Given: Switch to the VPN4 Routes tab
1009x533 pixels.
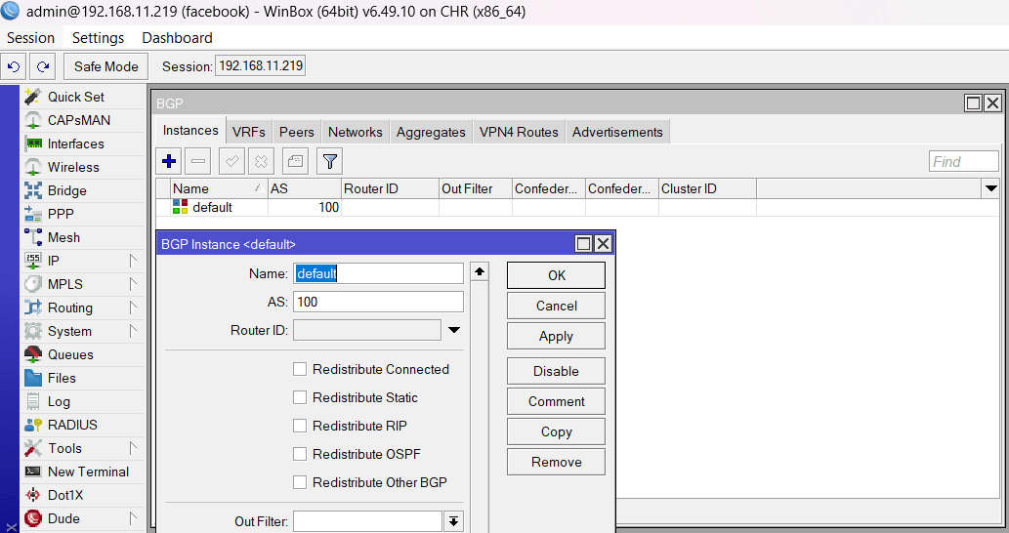Looking at the screenshot, I should 519,132.
